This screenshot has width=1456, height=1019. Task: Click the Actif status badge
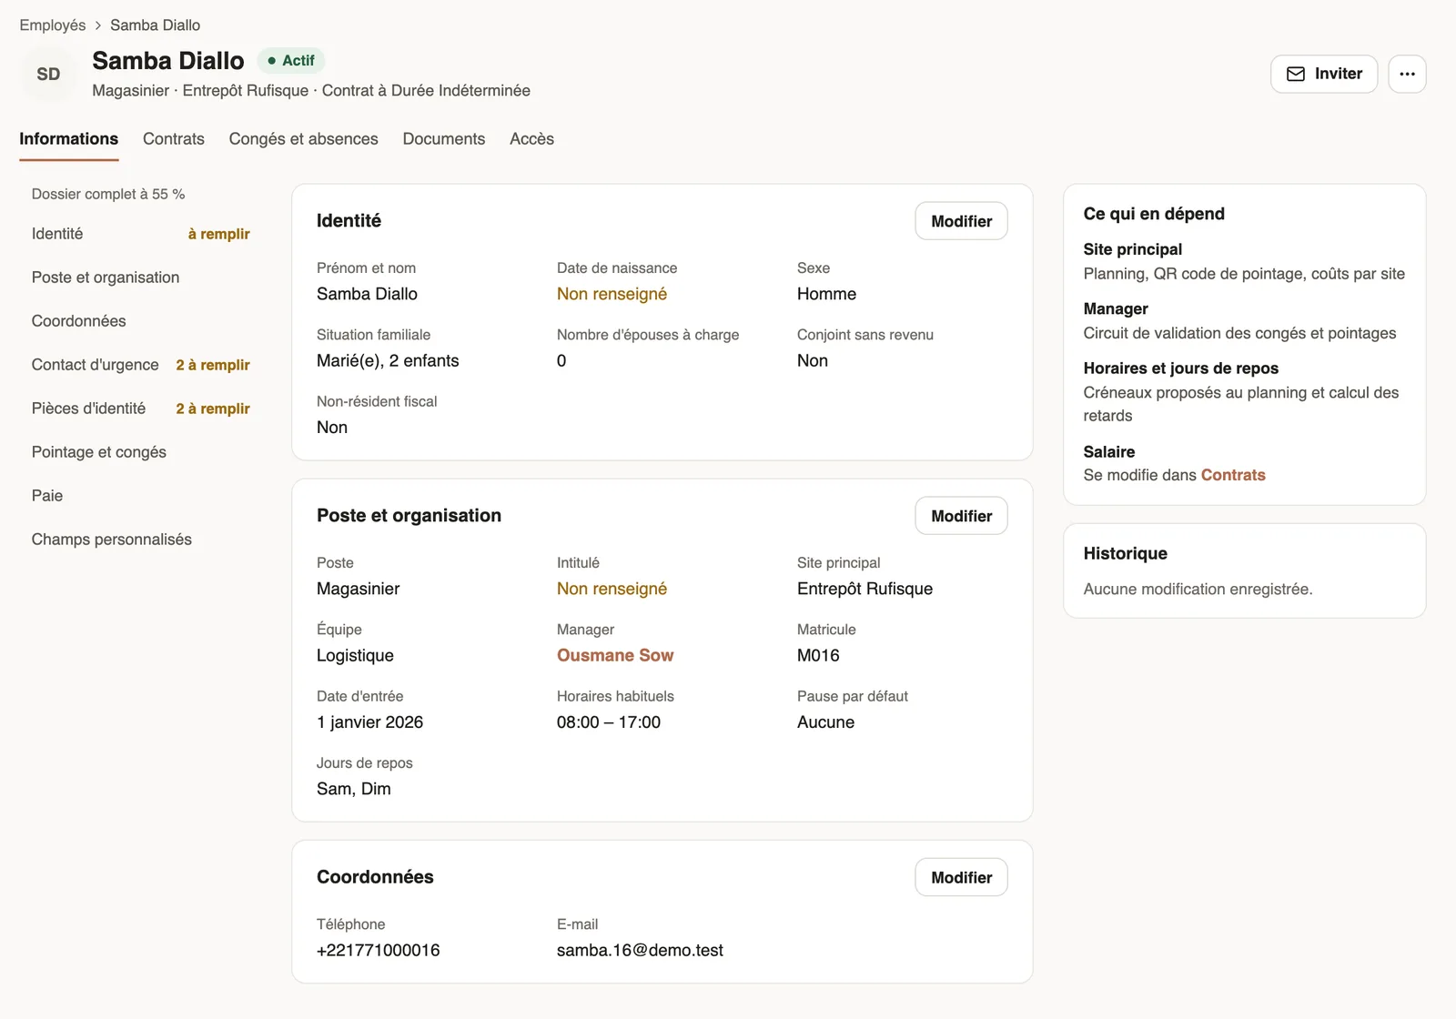click(291, 60)
